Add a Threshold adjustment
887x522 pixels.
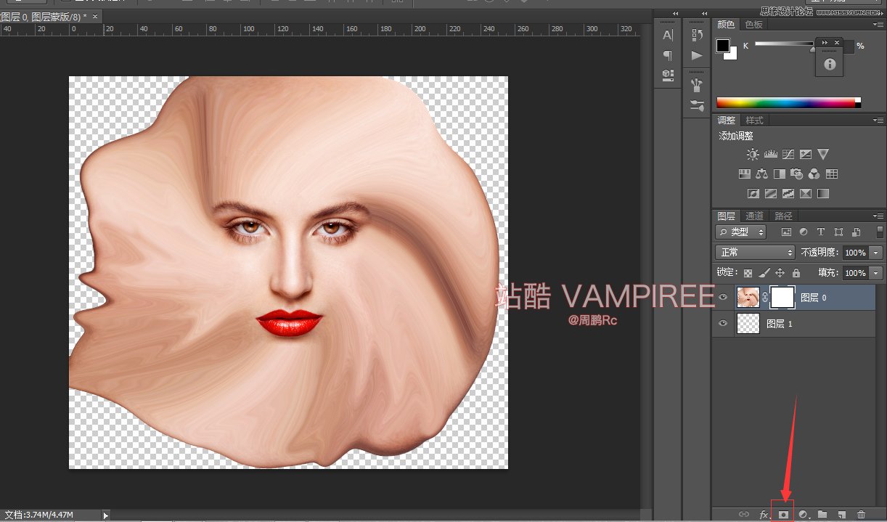(788, 194)
